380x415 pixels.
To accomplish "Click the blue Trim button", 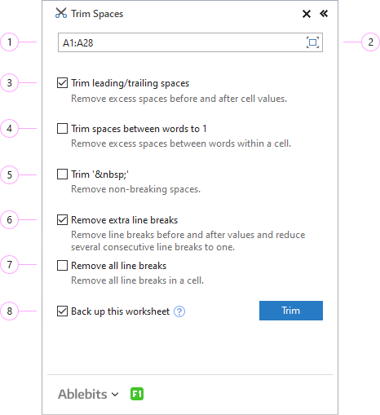I will pyautogui.click(x=291, y=311).
